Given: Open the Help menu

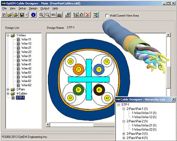Looking at the screenshot, I should (55, 9).
